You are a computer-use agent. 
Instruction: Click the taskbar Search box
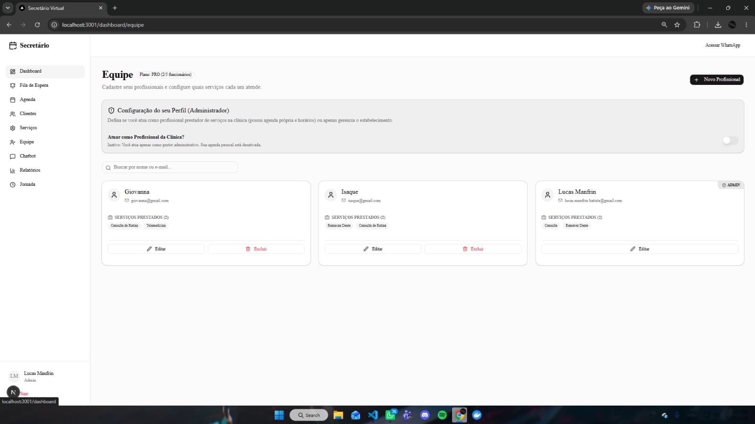click(x=309, y=415)
